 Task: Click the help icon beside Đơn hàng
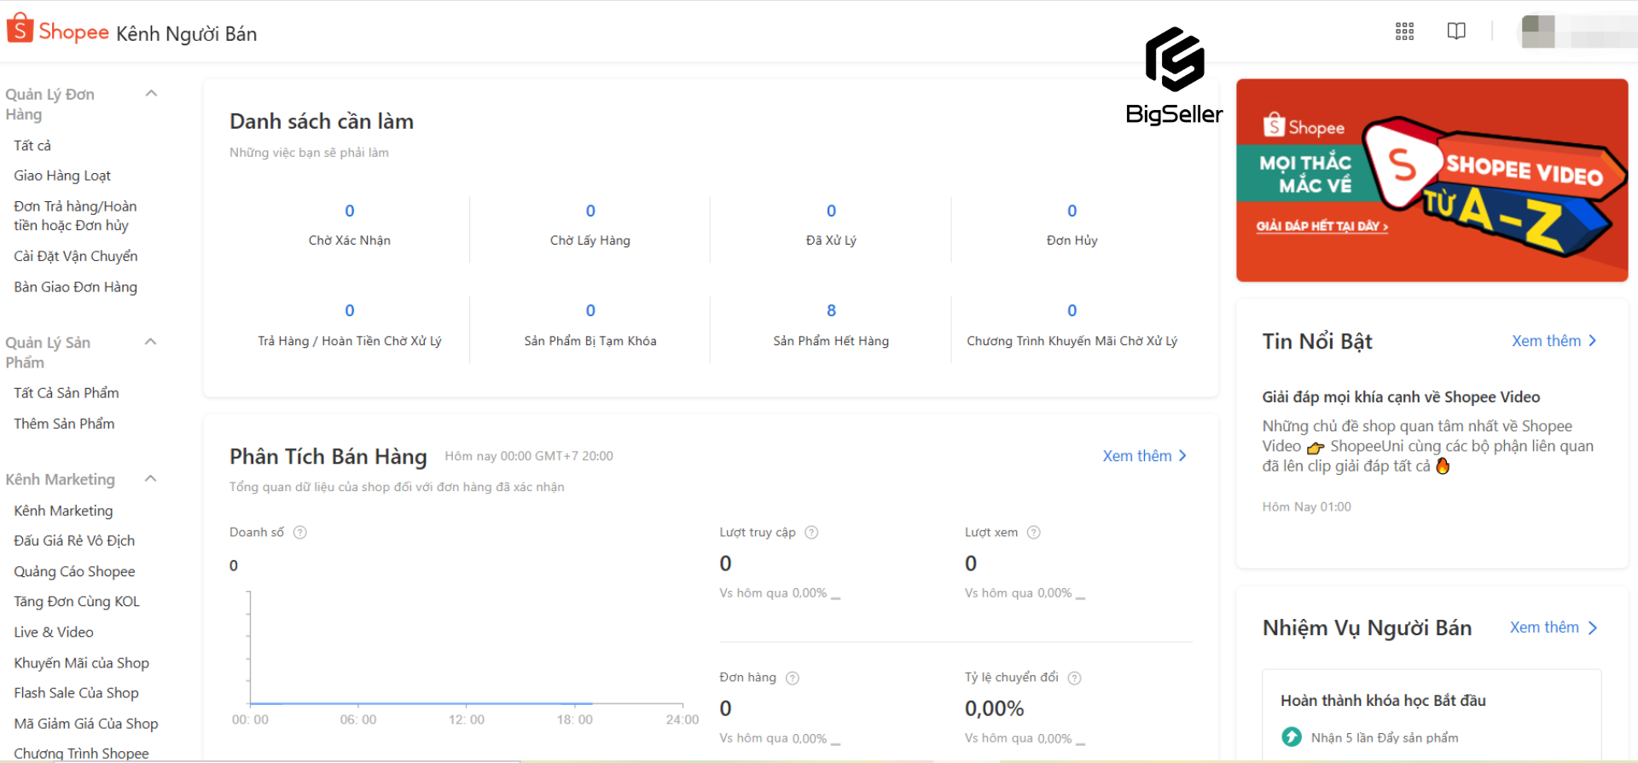[793, 679]
